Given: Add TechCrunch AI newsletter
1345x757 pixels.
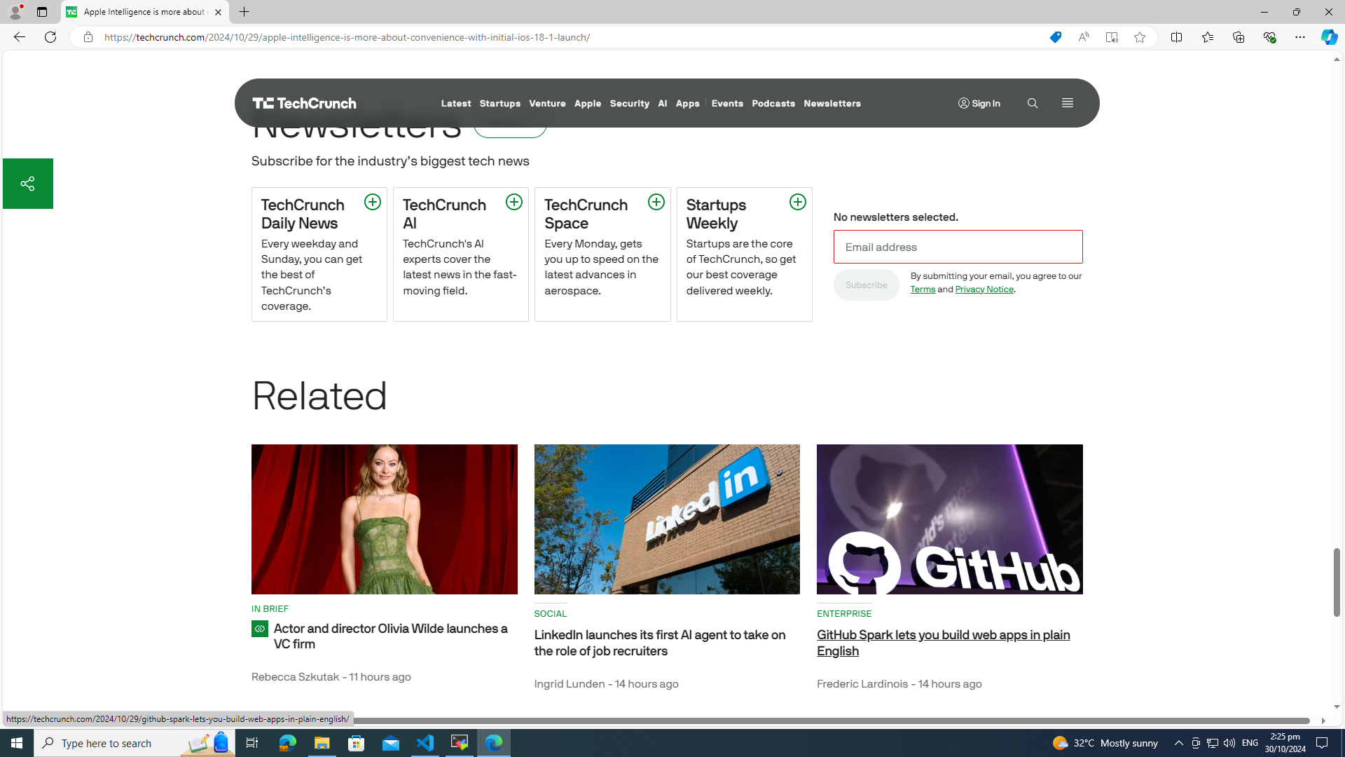Looking at the screenshot, I should 513,202.
